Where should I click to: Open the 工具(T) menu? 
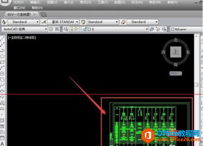[103, 2]
